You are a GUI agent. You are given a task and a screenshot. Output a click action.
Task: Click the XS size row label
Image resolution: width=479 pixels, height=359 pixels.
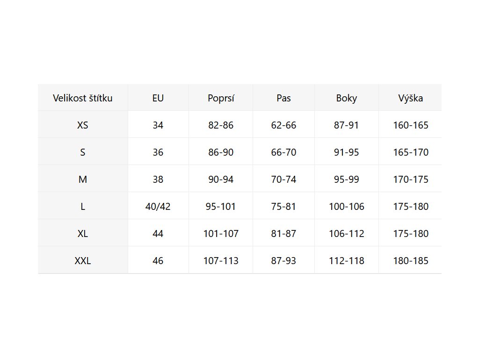click(x=83, y=125)
